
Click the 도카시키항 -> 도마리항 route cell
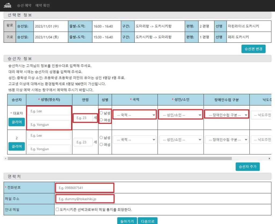(160, 37)
